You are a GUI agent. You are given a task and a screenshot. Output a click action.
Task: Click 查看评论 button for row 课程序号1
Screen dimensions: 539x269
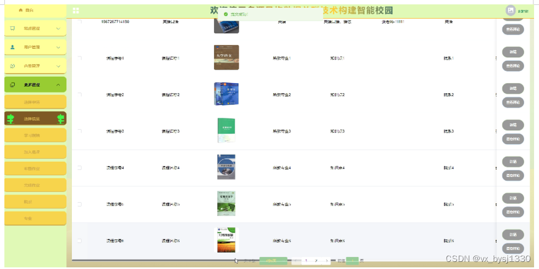[x=513, y=66]
